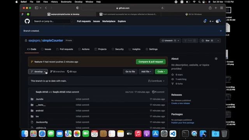The width and height of the screenshot is (249, 140).
Task: Switch to the Git for Windows tab
Action: click(x=193, y=14)
